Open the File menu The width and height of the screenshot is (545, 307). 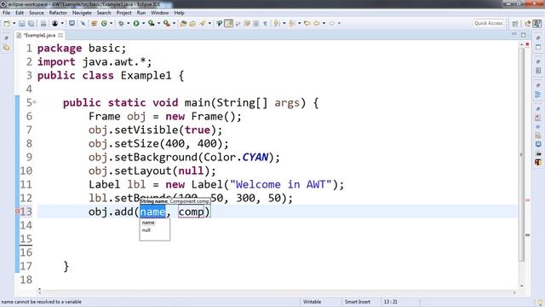pos(6,13)
